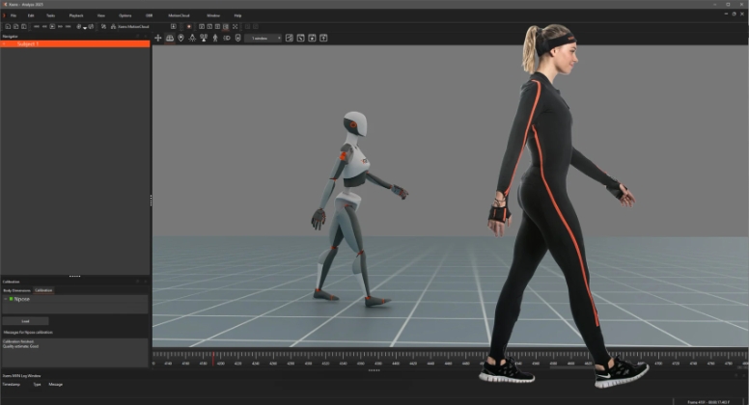
Task: Click the location pin marker icon
Action: point(180,38)
